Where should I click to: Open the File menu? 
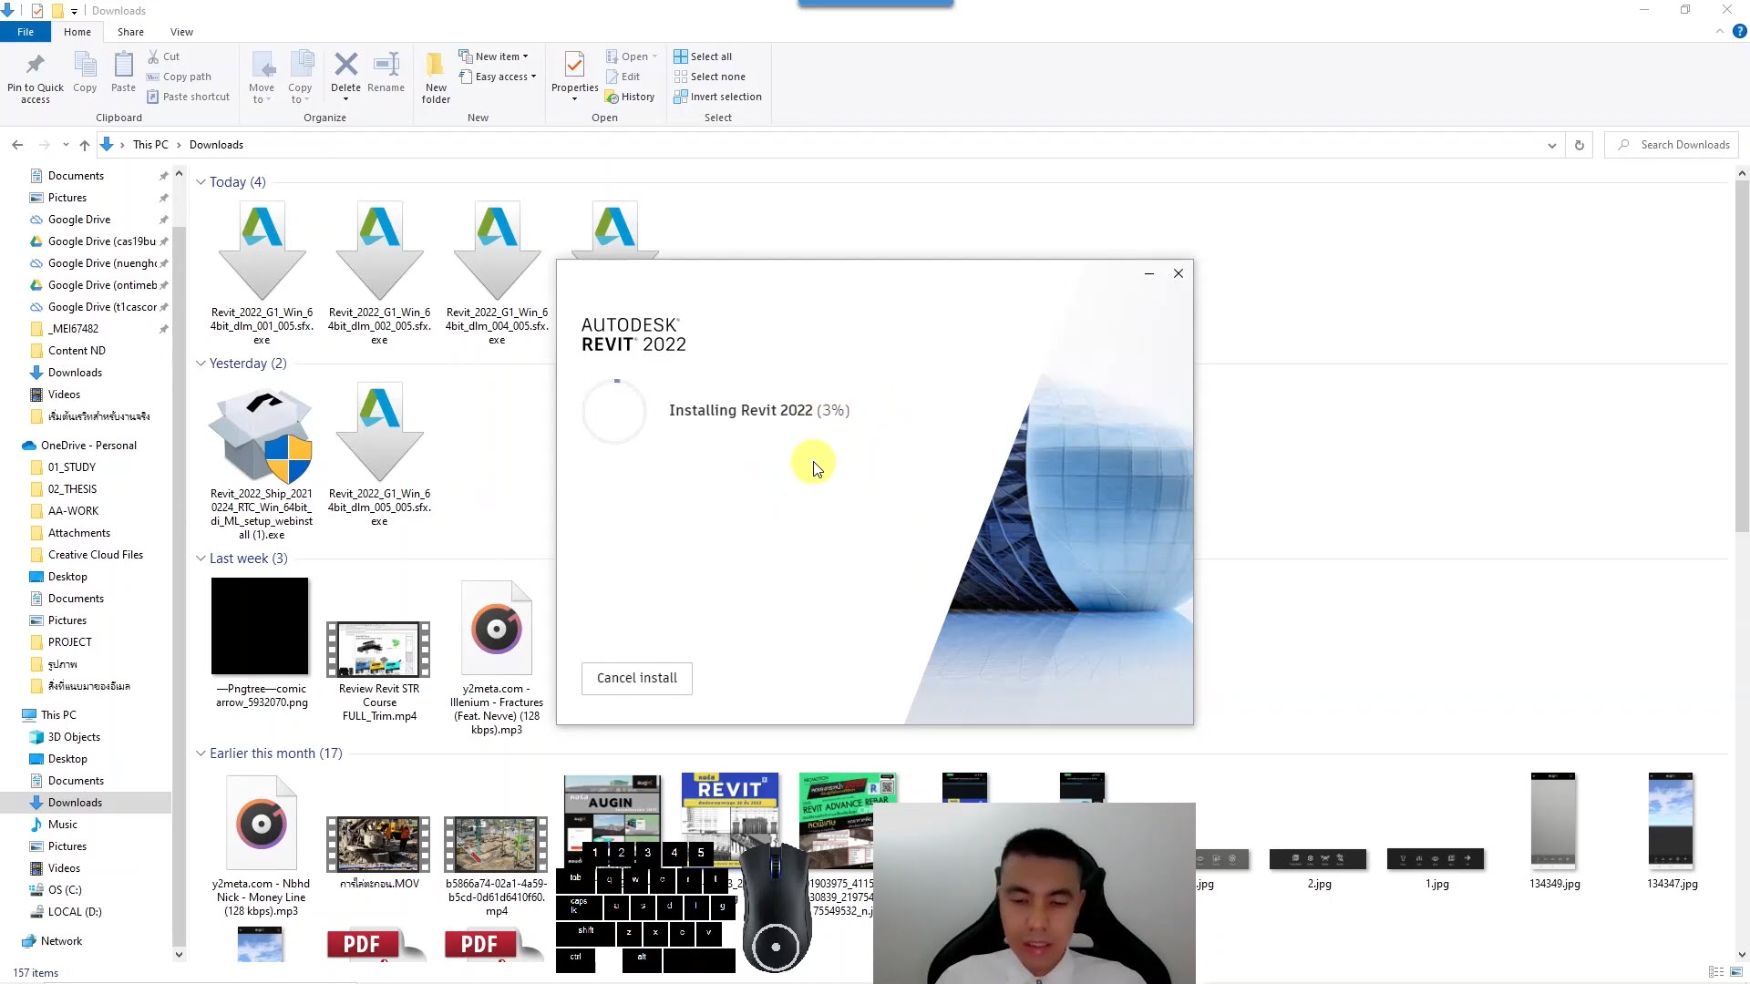coord(26,32)
